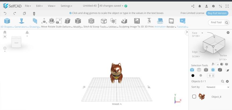Open the Tools cube icon
The width and height of the screenshot is (232, 110).
coord(104,21)
